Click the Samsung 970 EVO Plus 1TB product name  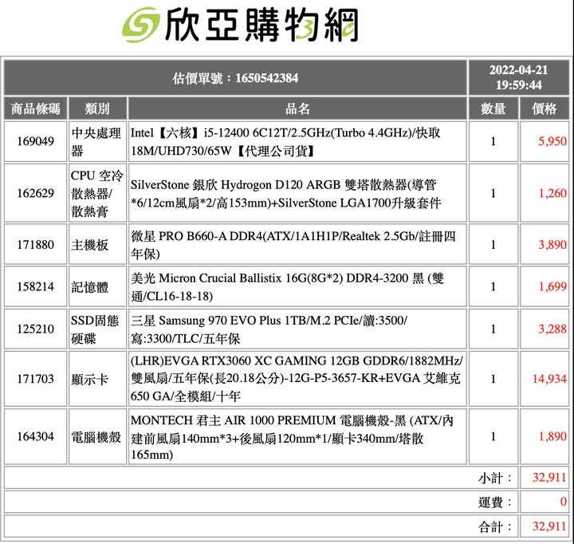269,329
